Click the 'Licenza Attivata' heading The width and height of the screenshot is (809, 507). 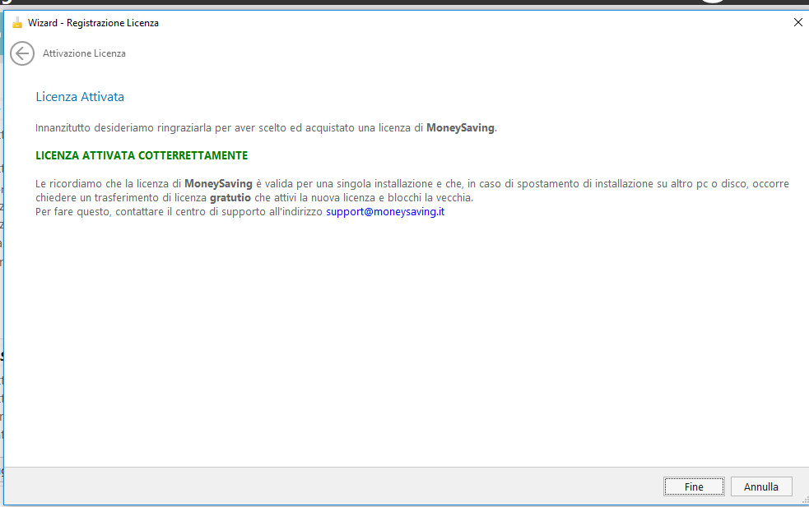click(80, 97)
